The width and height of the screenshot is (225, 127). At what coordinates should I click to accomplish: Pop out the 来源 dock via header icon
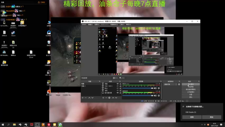pos(120,81)
